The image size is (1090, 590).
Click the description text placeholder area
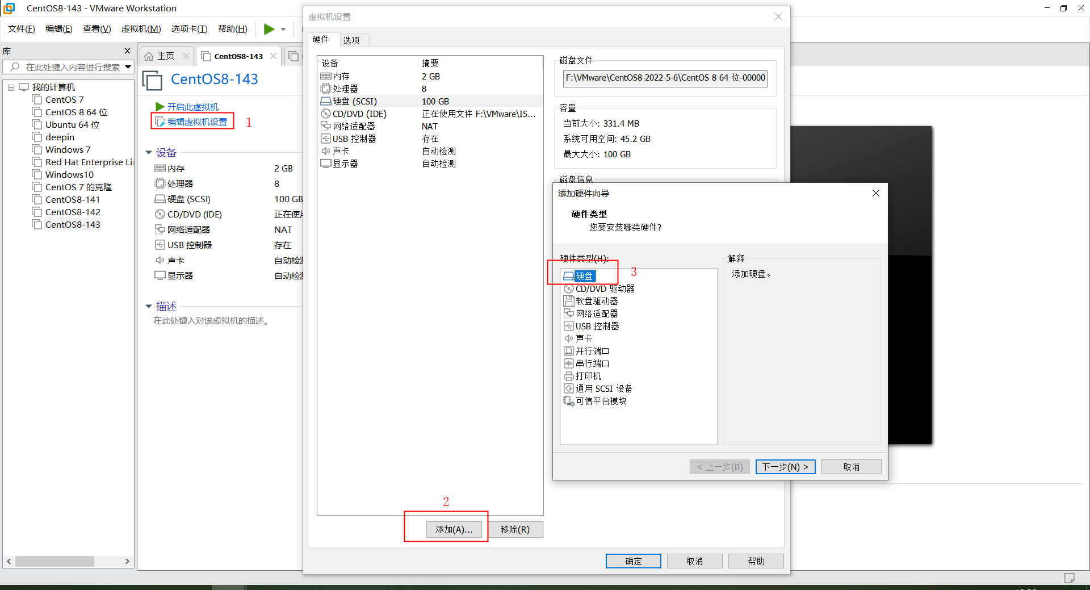click(x=212, y=321)
